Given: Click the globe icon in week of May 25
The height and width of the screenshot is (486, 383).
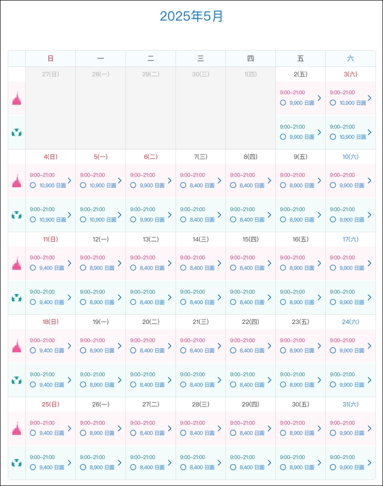Looking at the screenshot, I should pyautogui.click(x=16, y=463).
